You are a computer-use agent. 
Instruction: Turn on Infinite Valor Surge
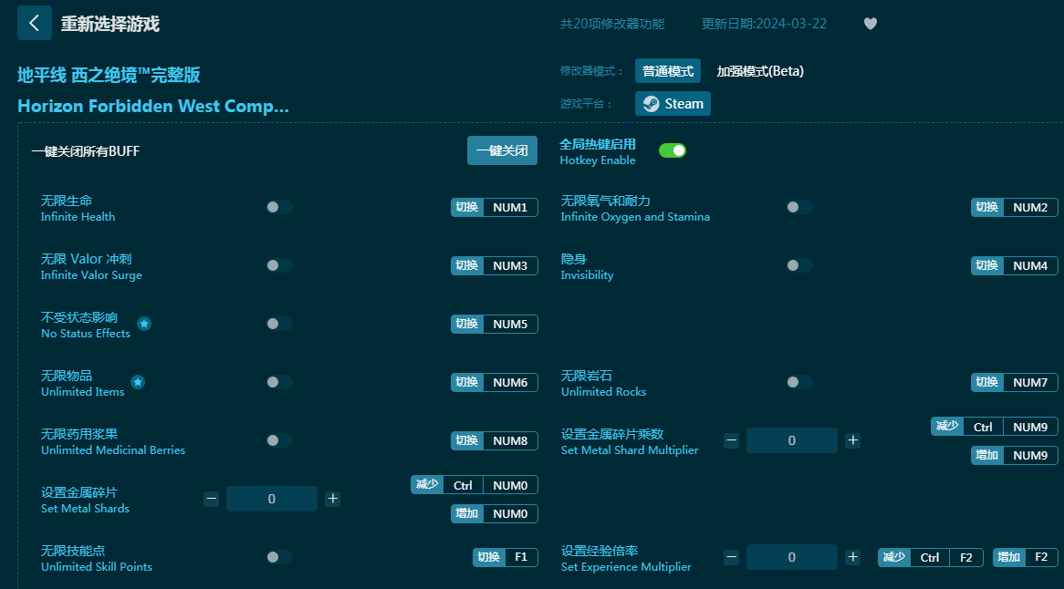point(279,265)
